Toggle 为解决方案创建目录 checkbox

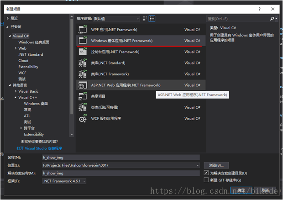point(206,173)
